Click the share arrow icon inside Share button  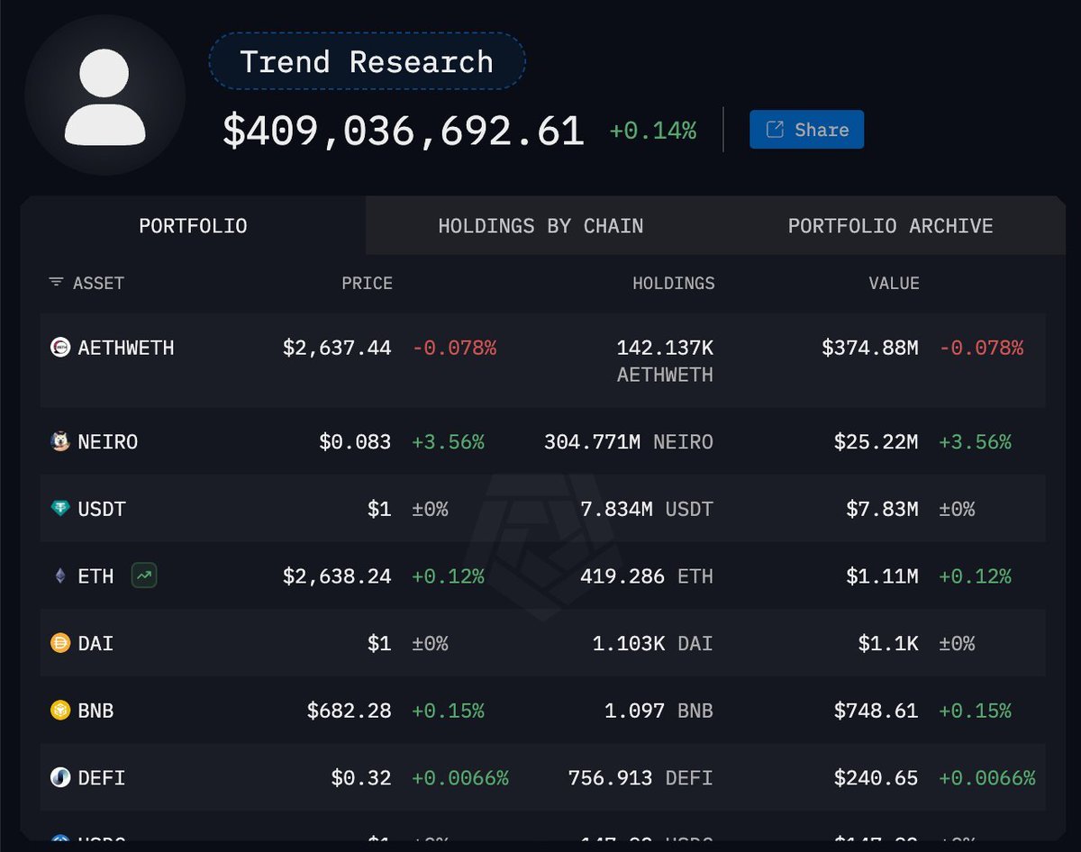click(x=773, y=129)
